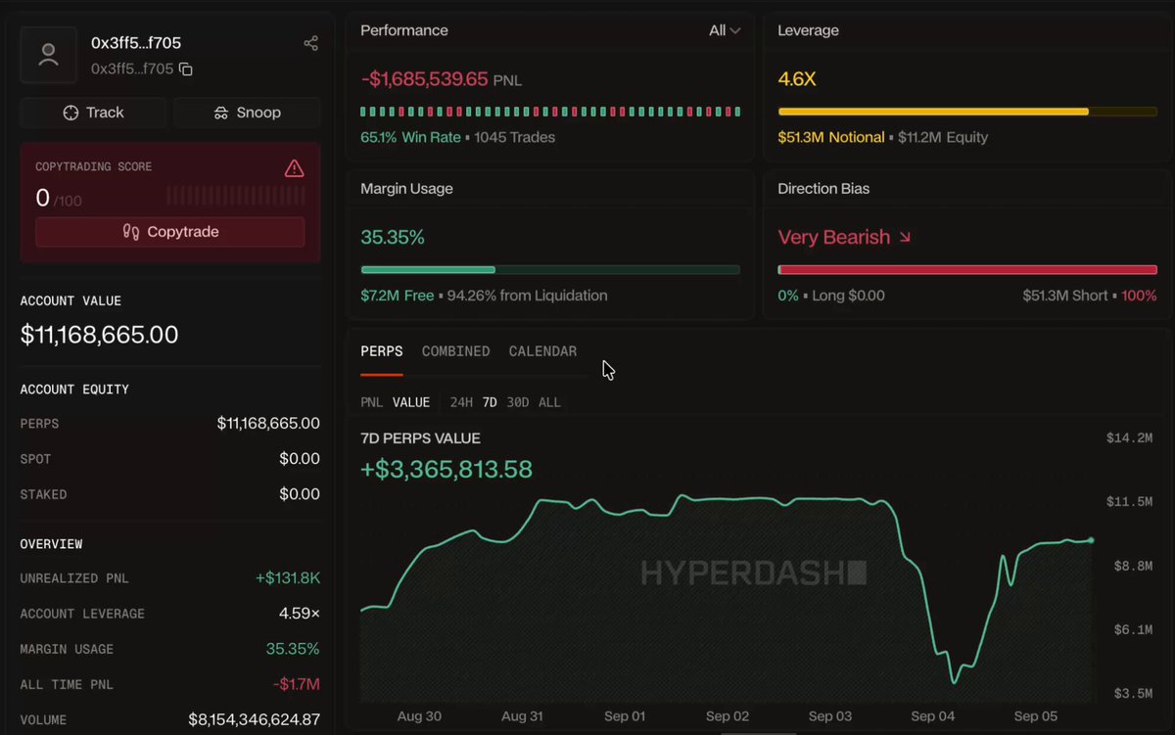
Task: Click the 0x3ff5...f705 wallet title
Action: click(x=136, y=43)
